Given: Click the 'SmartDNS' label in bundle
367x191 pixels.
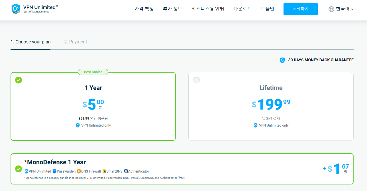Looking at the screenshot, I should tap(114, 171).
